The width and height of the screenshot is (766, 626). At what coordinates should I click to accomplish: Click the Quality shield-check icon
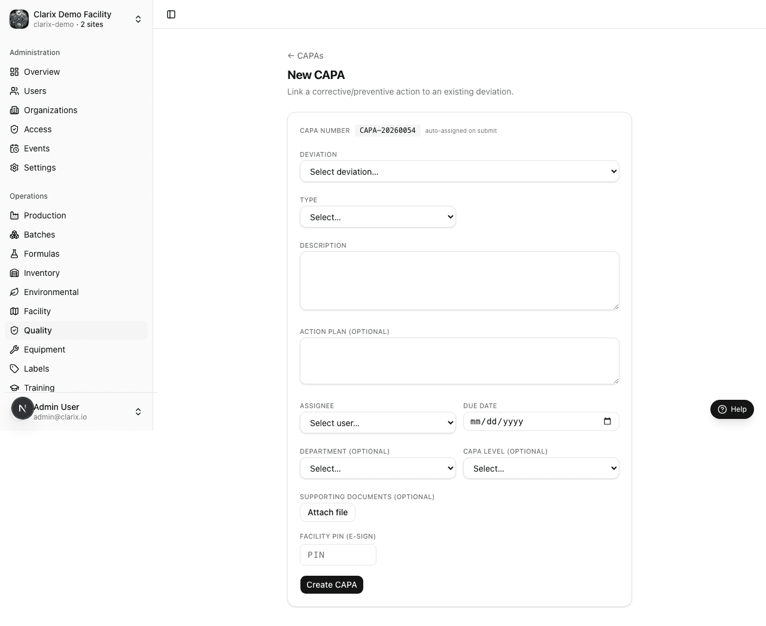[14, 330]
